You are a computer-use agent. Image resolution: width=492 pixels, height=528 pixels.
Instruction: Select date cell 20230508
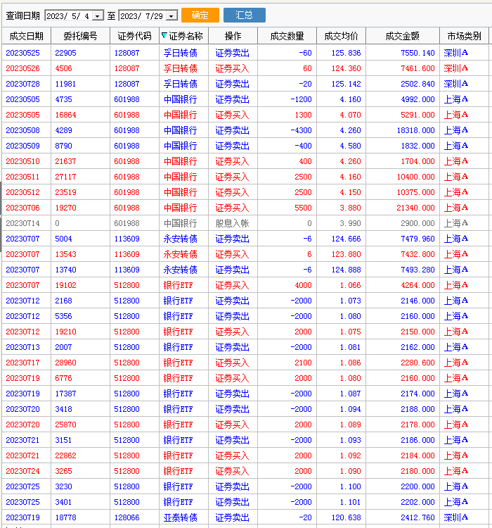23,130
